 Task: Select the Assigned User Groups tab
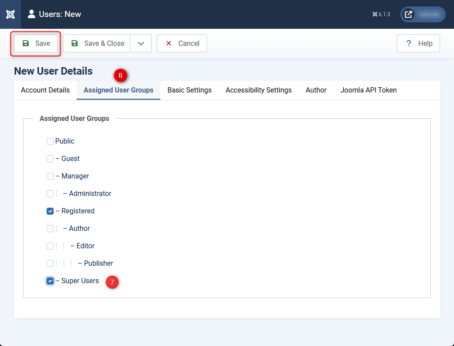(119, 90)
